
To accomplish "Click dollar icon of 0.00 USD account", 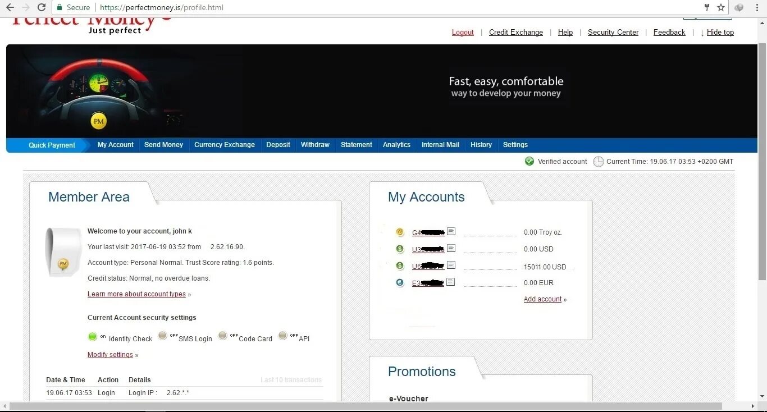I will pos(400,249).
